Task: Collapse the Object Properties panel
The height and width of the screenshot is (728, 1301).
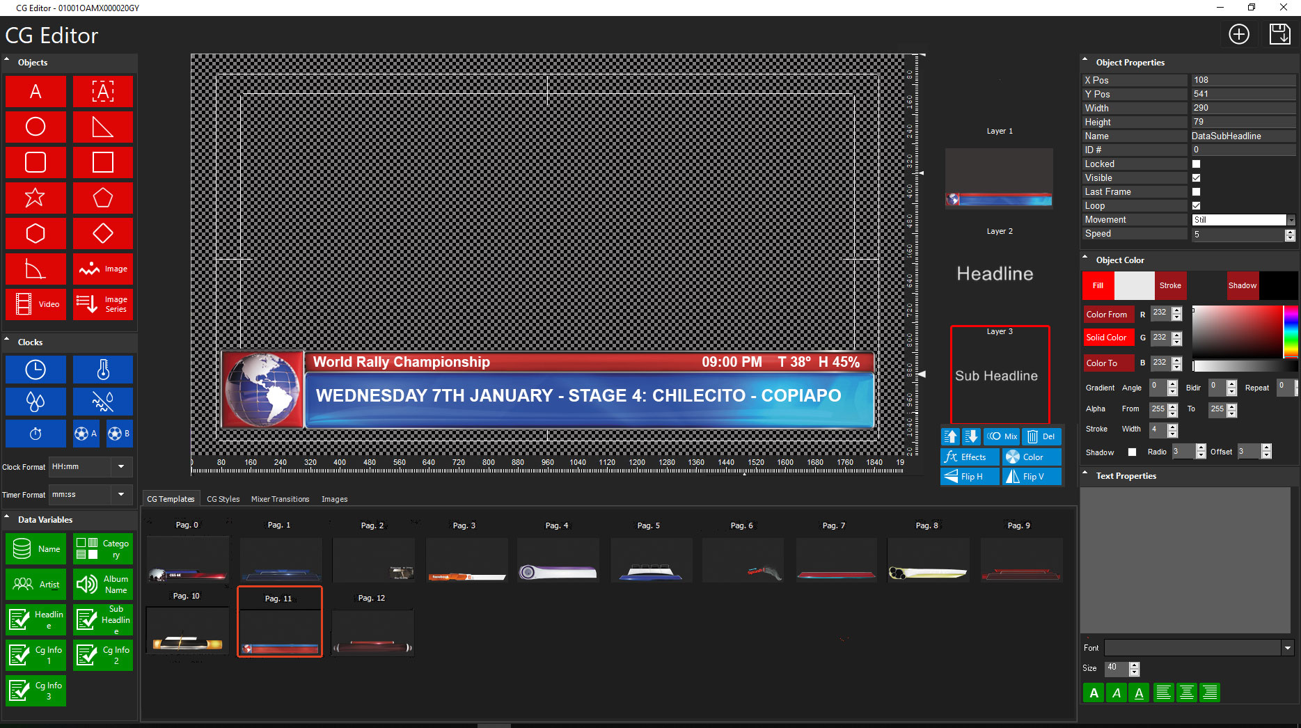Action: [x=1085, y=60]
